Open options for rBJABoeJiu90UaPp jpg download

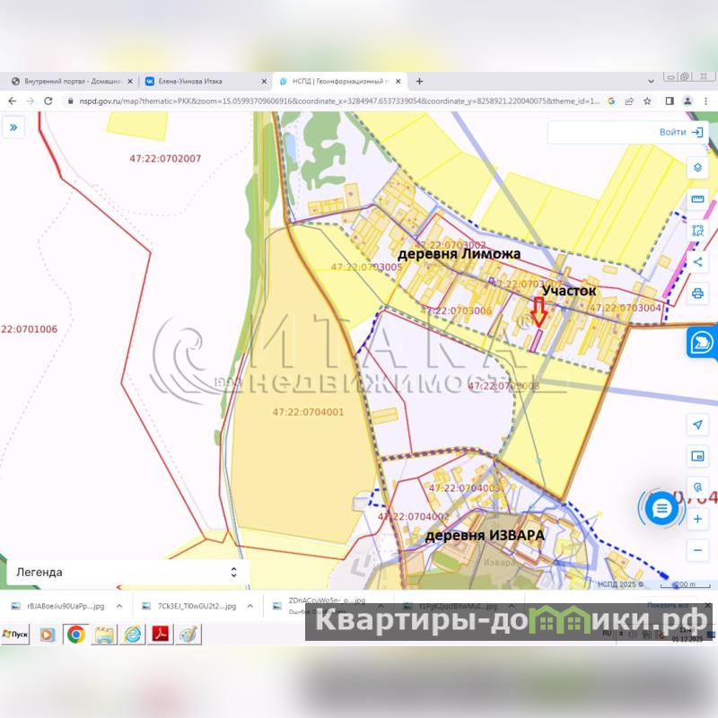tap(118, 606)
